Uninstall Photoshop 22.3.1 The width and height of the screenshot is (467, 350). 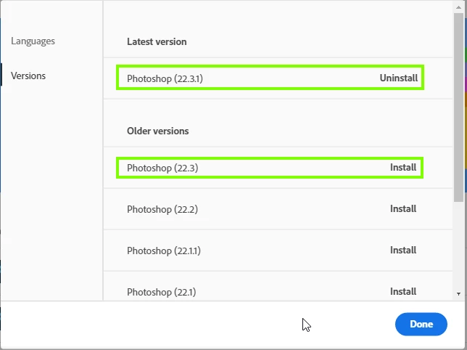coord(399,78)
